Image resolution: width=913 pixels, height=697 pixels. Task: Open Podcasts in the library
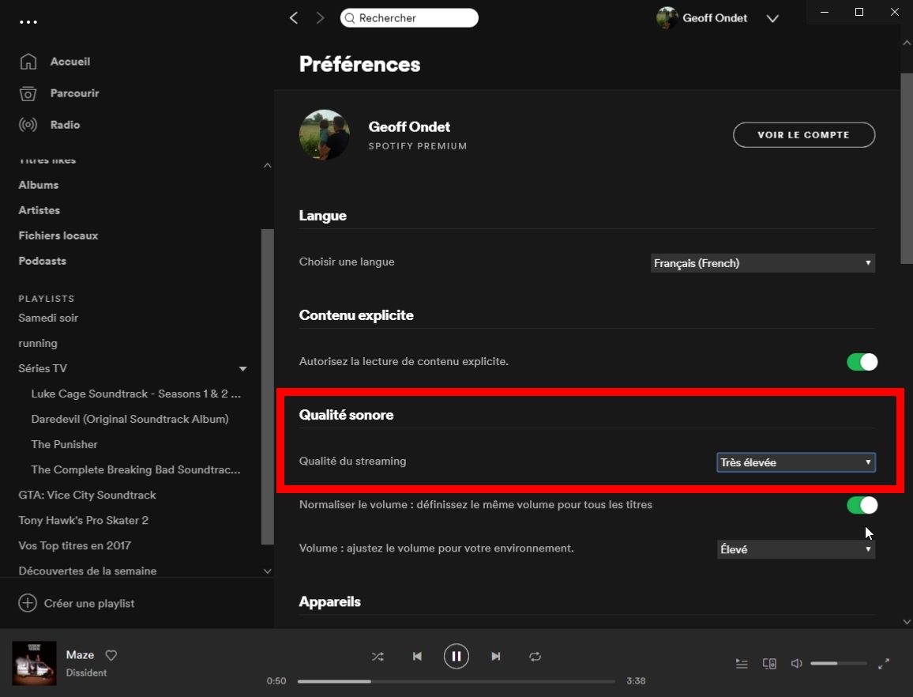(42, 261)
